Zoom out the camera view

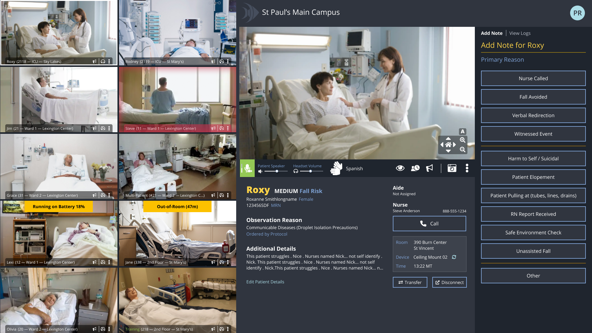coord(462,150)
